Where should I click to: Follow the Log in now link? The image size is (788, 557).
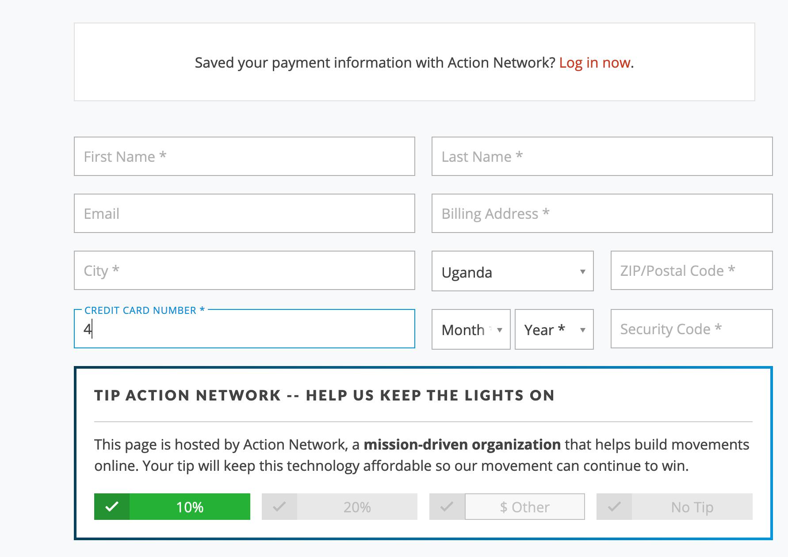594,63
